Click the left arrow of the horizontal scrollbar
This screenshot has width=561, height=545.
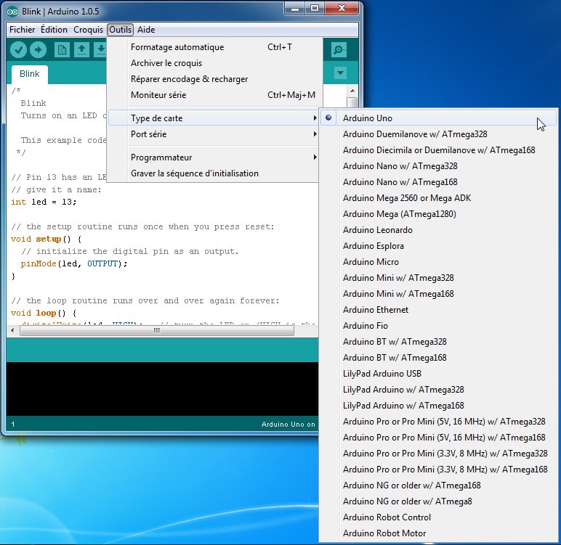pos(12,330)
